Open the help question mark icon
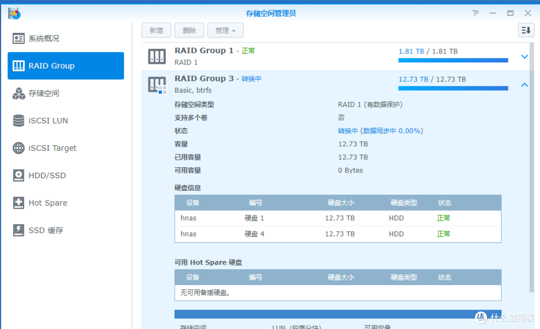This screenshot has width=540, height=329. click(x=475, y=13)
